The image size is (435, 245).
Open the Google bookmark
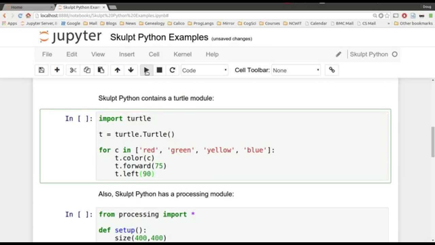tap(71, 23)
